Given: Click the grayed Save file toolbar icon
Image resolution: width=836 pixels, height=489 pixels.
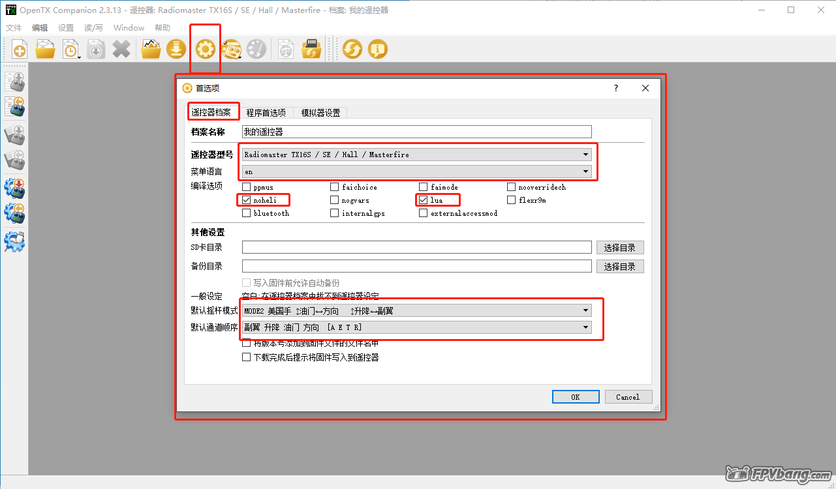Looking at the screenshot, I should click(x=96, y=50).
